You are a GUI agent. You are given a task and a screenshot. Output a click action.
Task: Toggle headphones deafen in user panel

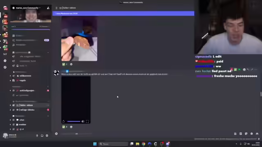(x=42, y=136)
